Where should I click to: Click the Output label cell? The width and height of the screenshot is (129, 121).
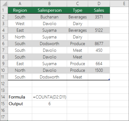[20, 104]
